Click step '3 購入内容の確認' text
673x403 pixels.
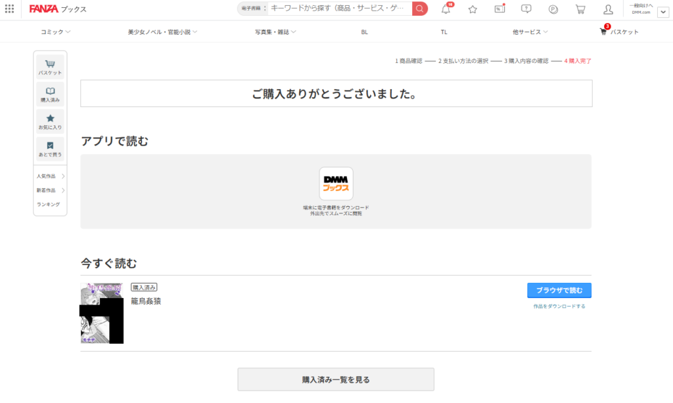526,61
